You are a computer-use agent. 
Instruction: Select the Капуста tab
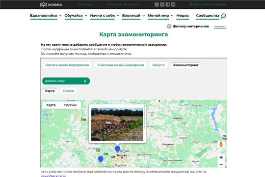coord(159,65)
